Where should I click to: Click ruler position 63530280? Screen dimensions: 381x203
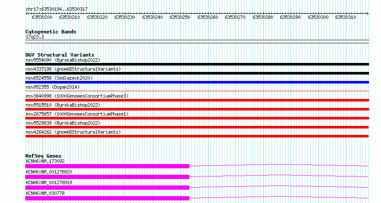pos(263,17)
